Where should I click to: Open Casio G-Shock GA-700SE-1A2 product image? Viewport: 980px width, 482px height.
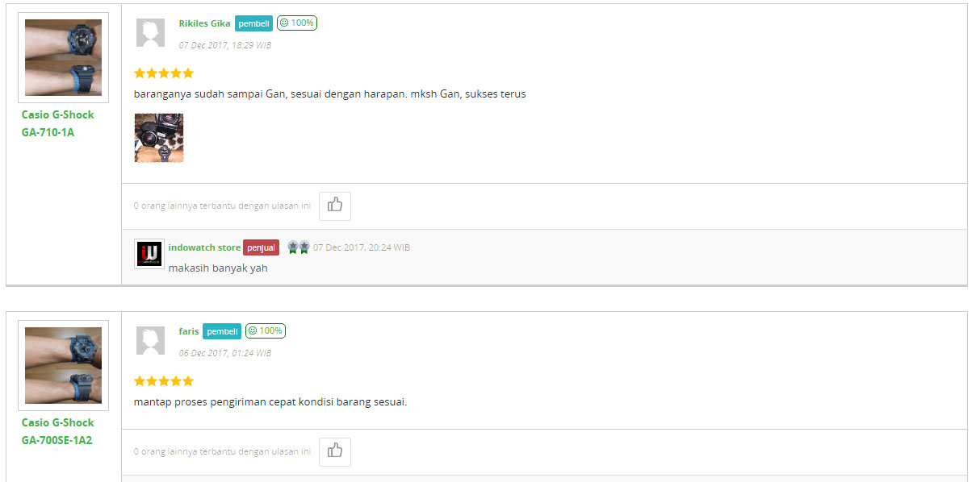[x=63, y=365]
